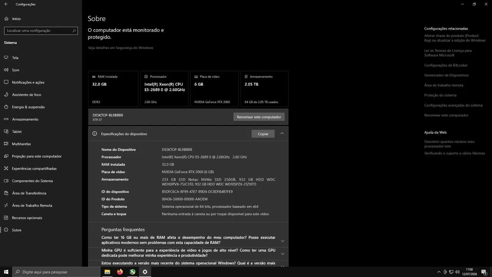Open Proteção do sistema link
Viewport: 492px width, 277px height.
pos(440,95)
